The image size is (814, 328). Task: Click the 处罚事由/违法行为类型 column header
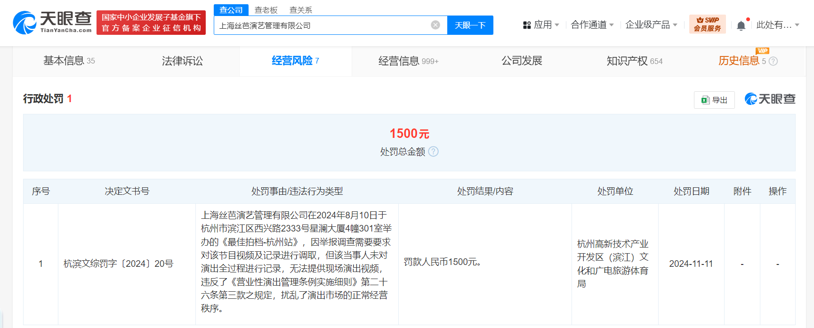(x=297, y=191)
